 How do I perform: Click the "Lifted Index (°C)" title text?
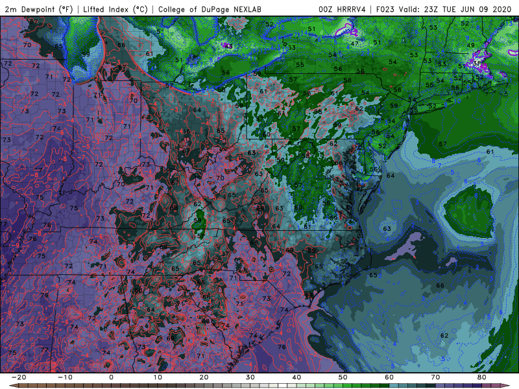pyautogui.click(x=115, y=10)
